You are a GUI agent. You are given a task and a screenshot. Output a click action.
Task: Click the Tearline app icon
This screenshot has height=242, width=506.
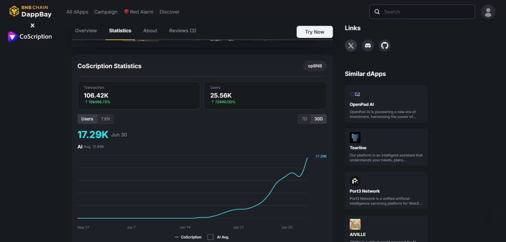(x=355, y=138)
